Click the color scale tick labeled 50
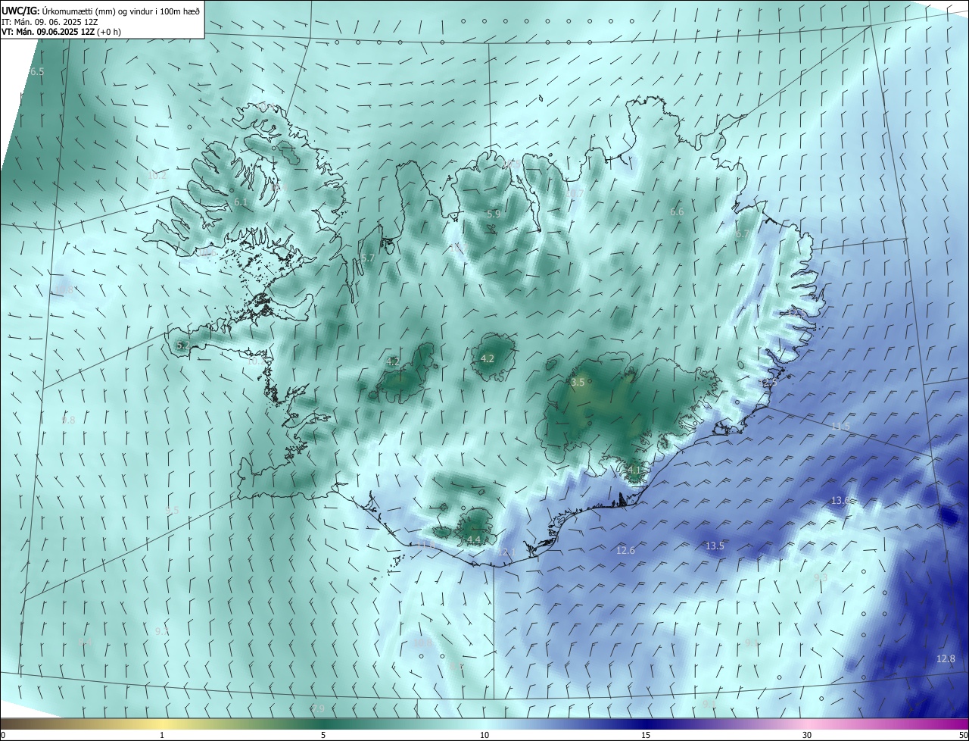969x741 pixels. click(x=963, y=735)
